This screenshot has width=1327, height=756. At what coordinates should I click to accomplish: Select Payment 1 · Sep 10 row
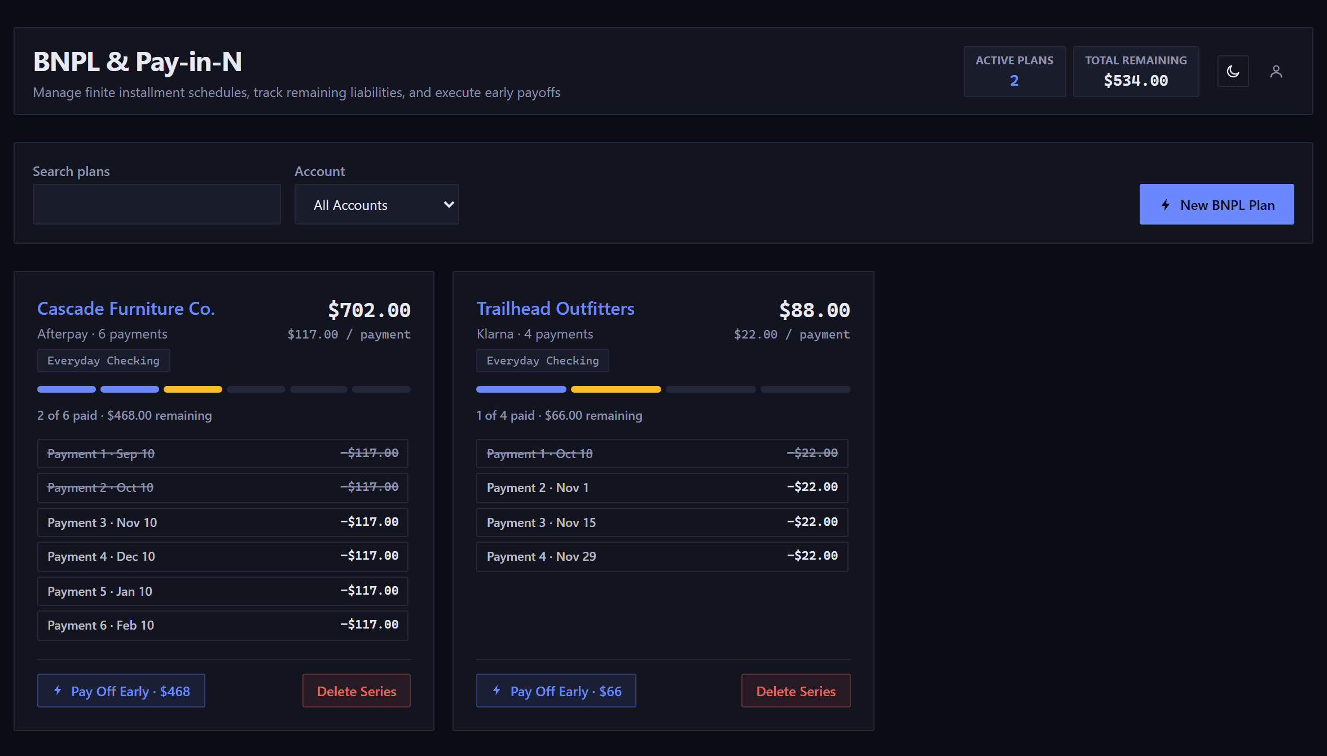(x=223, y=454)
